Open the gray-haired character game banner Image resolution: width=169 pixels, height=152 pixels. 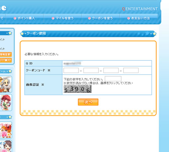coord(6,84)
